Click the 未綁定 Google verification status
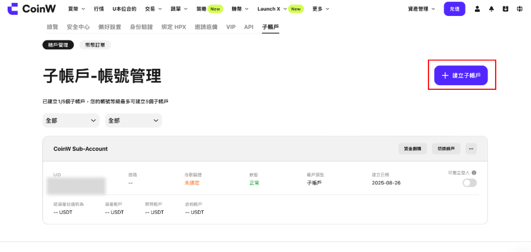 click(x=192, y=183)
